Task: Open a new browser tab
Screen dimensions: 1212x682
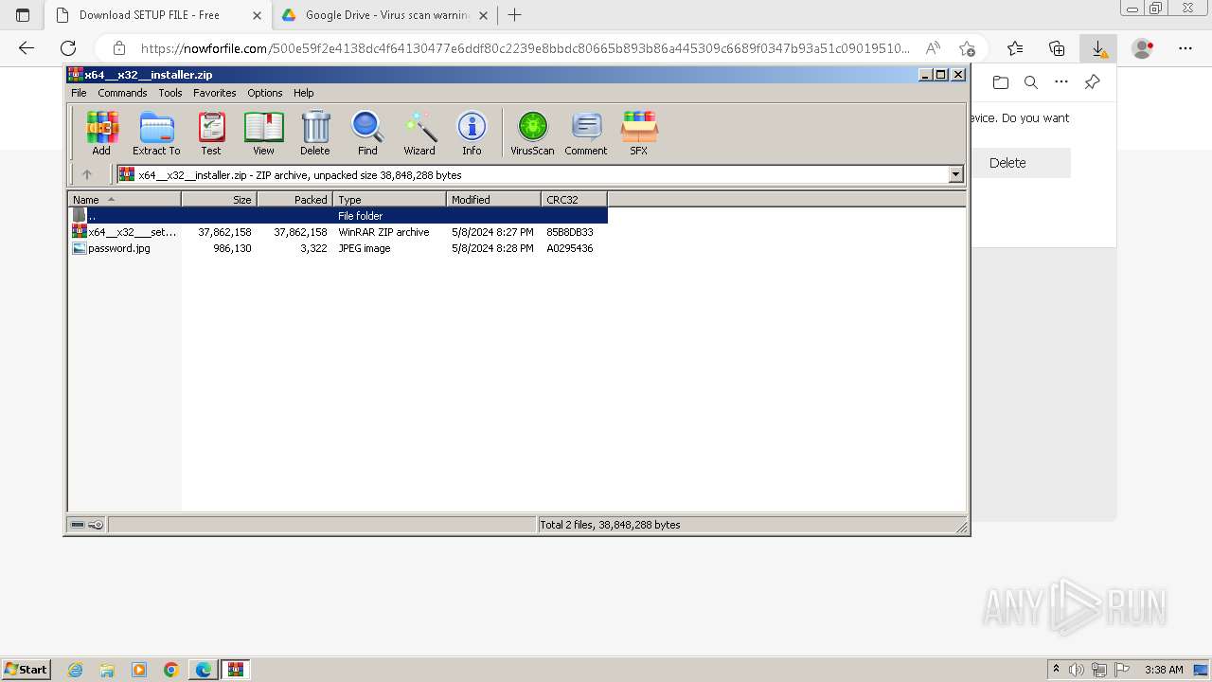Action: (514, 15)
